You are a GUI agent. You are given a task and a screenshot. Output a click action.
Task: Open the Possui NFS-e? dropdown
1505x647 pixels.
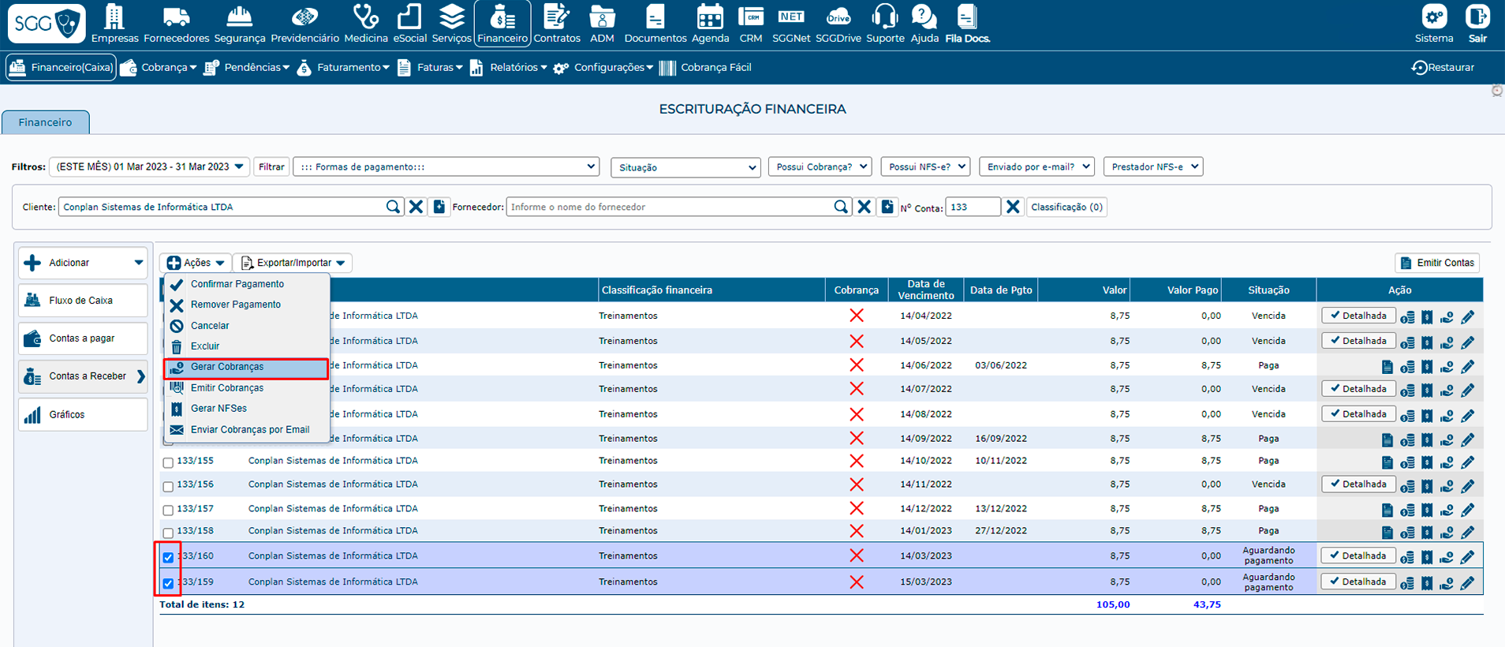pos(925,166)
